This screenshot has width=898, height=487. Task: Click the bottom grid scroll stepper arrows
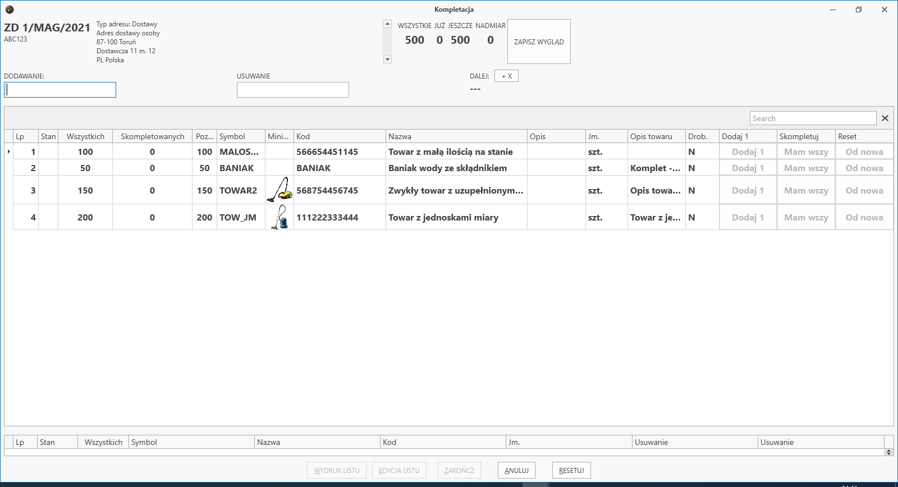point(888,452)
